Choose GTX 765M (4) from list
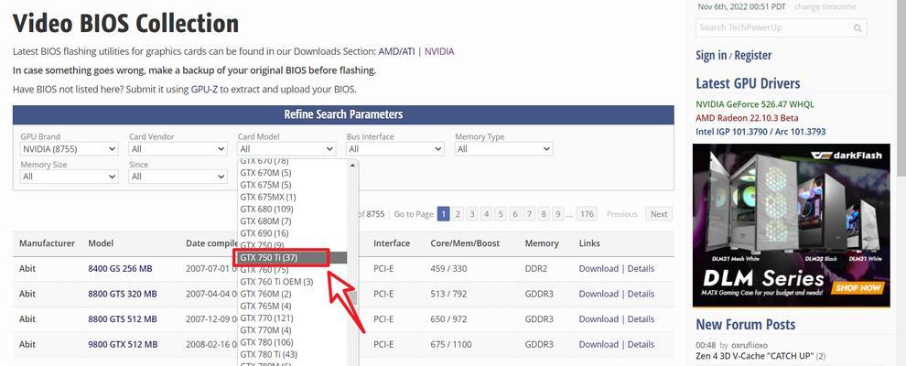906x366 pixels. [292, 306]
